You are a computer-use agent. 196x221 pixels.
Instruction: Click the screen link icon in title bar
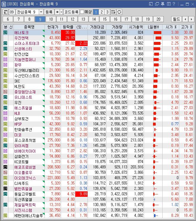point(151,4)
